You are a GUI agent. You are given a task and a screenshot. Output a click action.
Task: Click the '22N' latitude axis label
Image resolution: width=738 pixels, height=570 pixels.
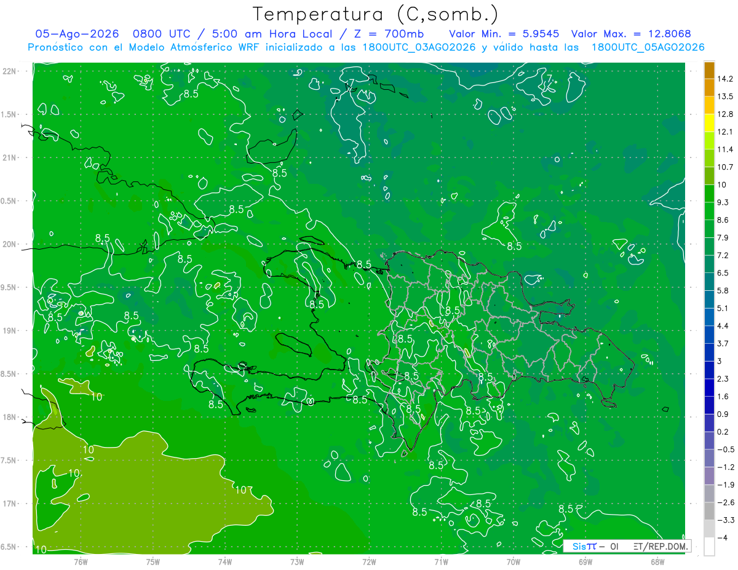tap(10, 71)
